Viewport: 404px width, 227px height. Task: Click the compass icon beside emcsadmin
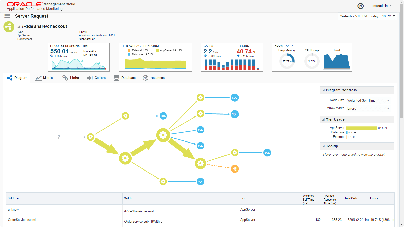coord(360,6)
